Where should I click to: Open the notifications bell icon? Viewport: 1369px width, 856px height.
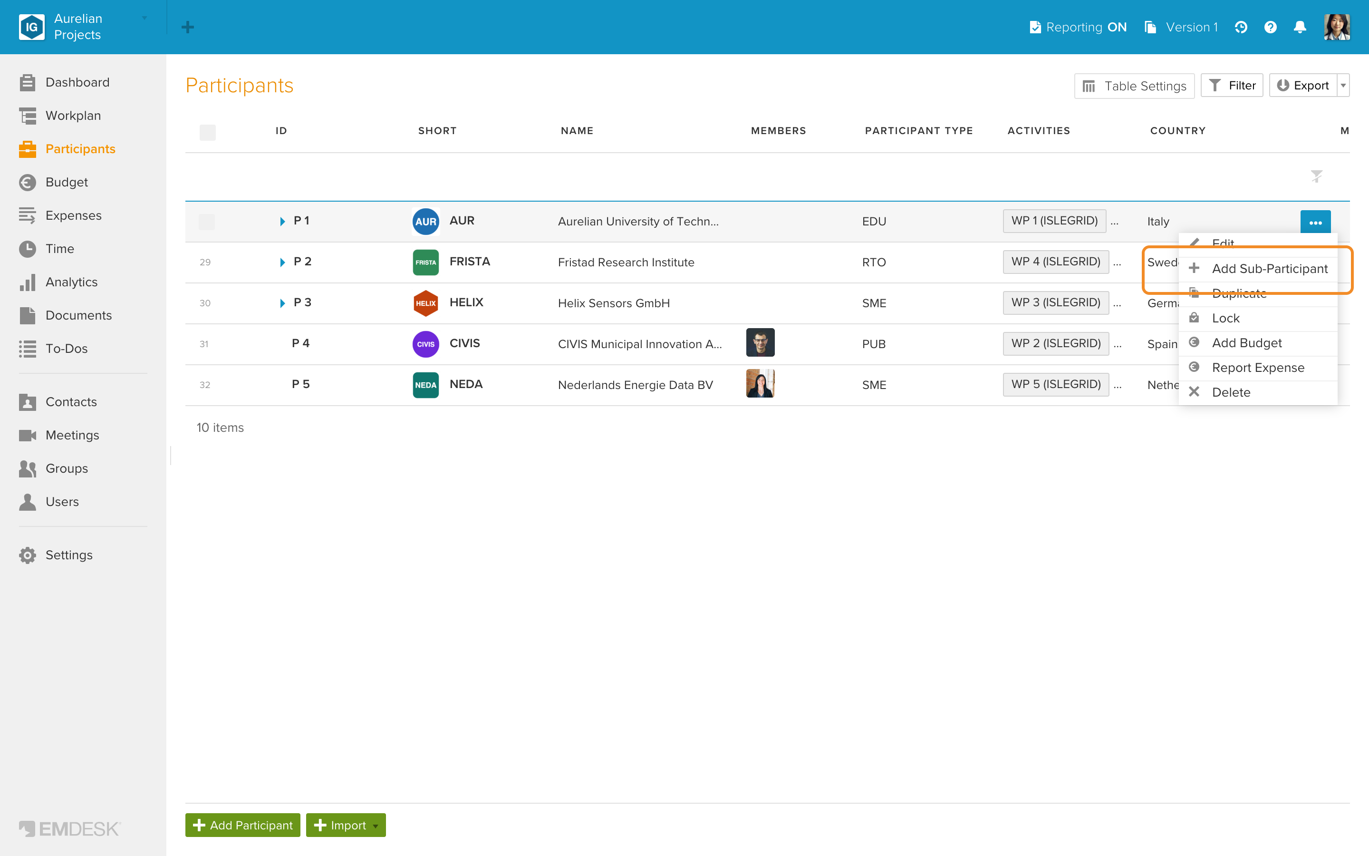pos(1300,27)
